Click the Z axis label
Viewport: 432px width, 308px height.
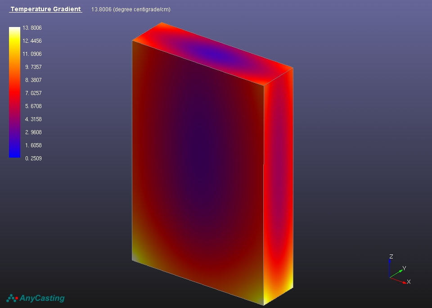click(391, 256)
